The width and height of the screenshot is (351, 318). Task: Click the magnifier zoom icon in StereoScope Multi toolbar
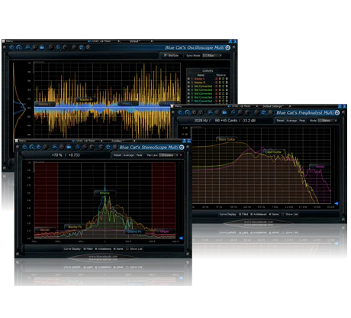(32, 147)
